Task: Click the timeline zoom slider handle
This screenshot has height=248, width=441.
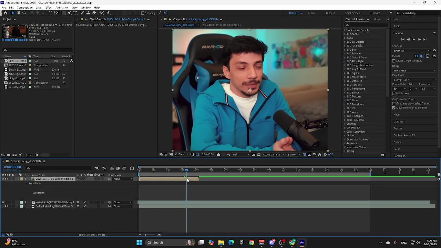Action: (145, 235)
